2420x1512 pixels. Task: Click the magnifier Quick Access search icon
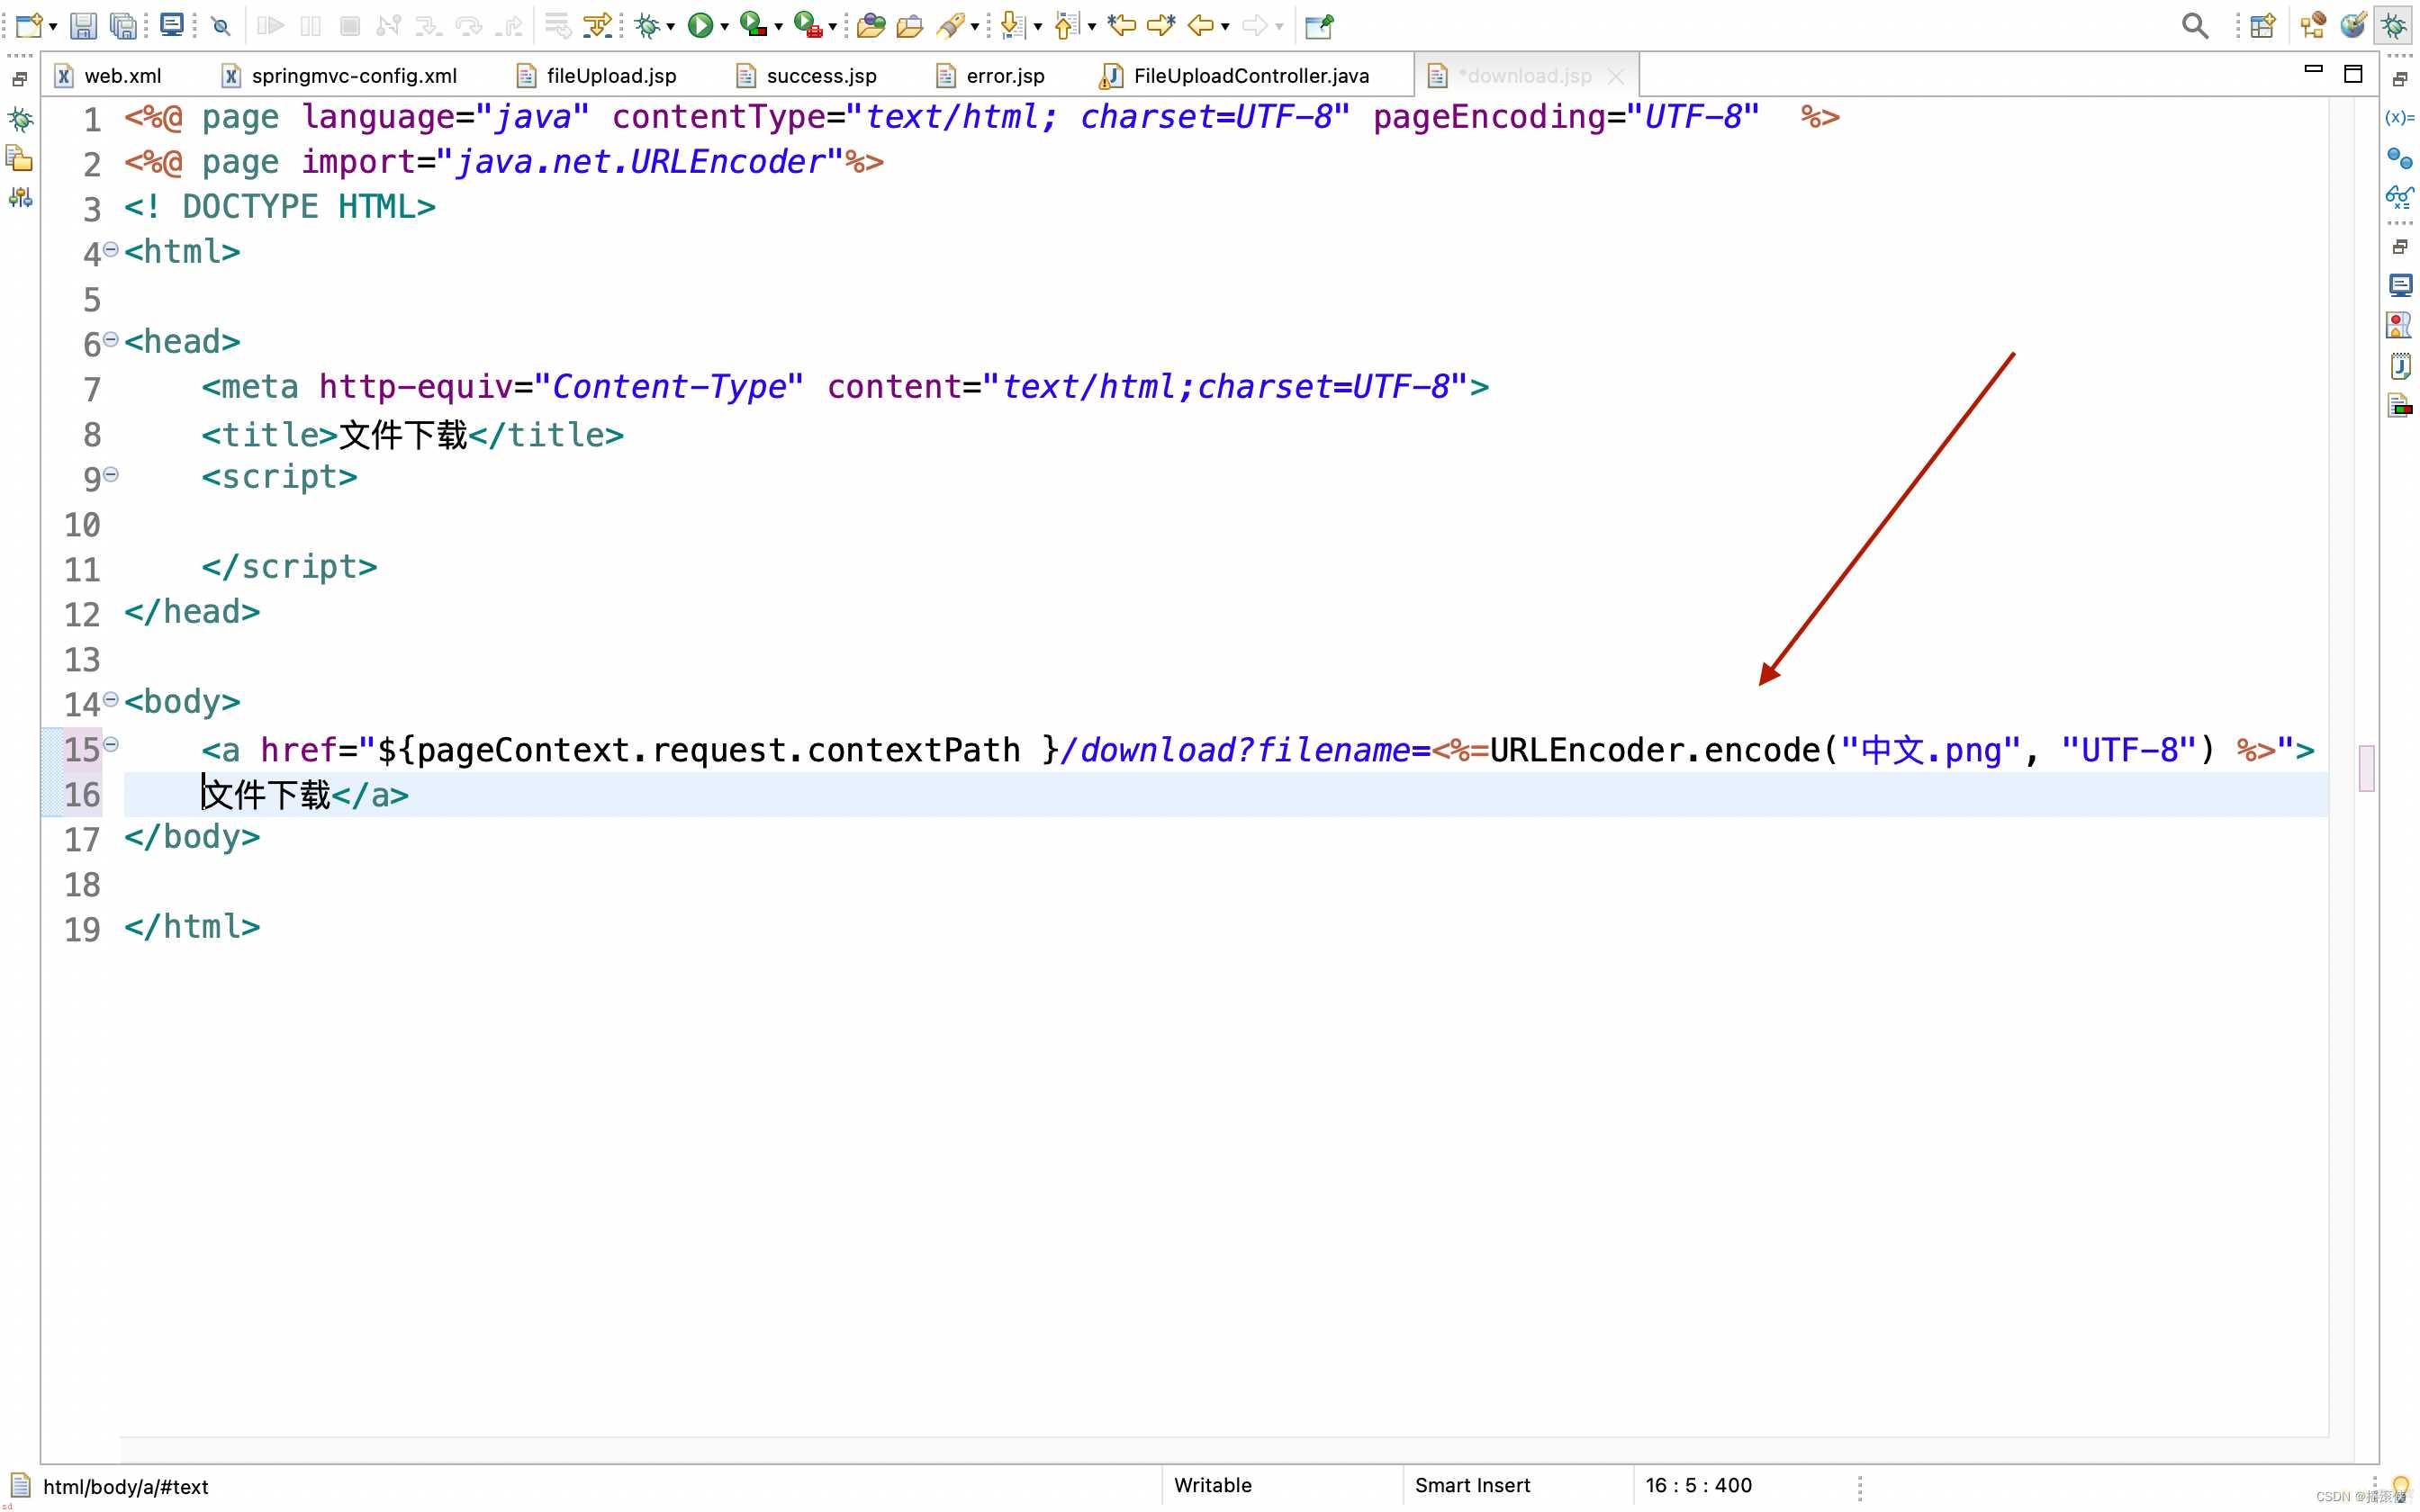pos(2195,25)
